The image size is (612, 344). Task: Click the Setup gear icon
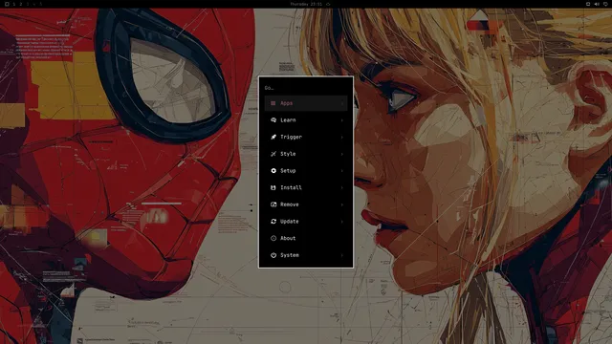click(273, 171)
